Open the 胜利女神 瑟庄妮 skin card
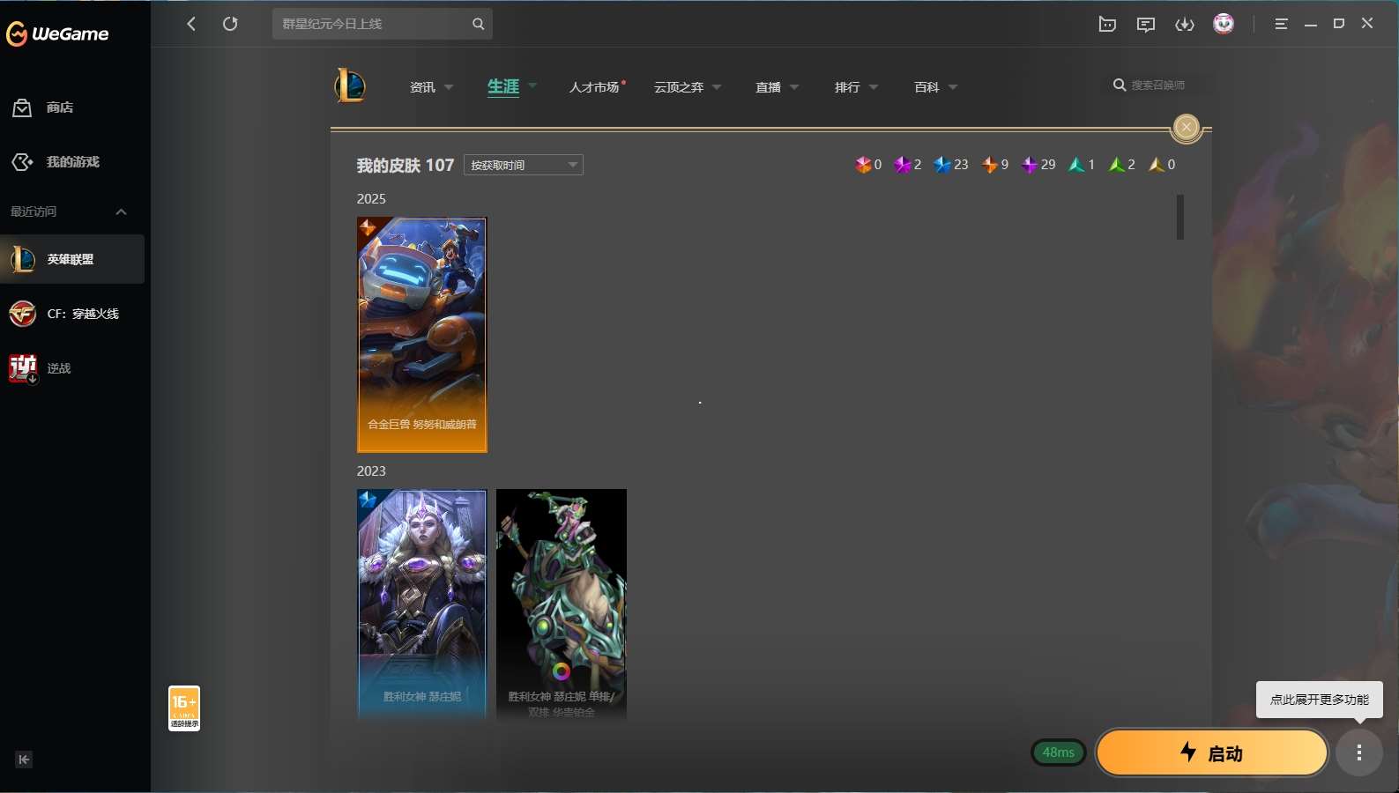1399x793 pixels. 422,604
